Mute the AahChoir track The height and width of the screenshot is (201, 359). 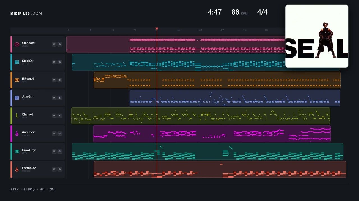pyautogui.click(x=54, y=133)
